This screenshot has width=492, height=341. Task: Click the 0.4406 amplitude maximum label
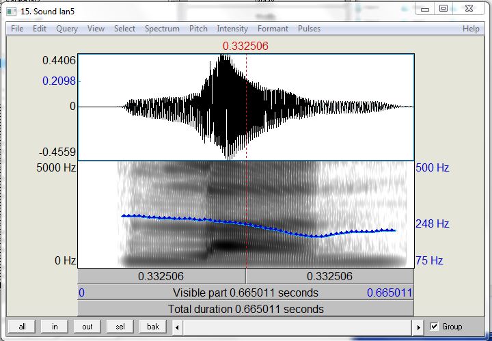click(x=59, y=60)
